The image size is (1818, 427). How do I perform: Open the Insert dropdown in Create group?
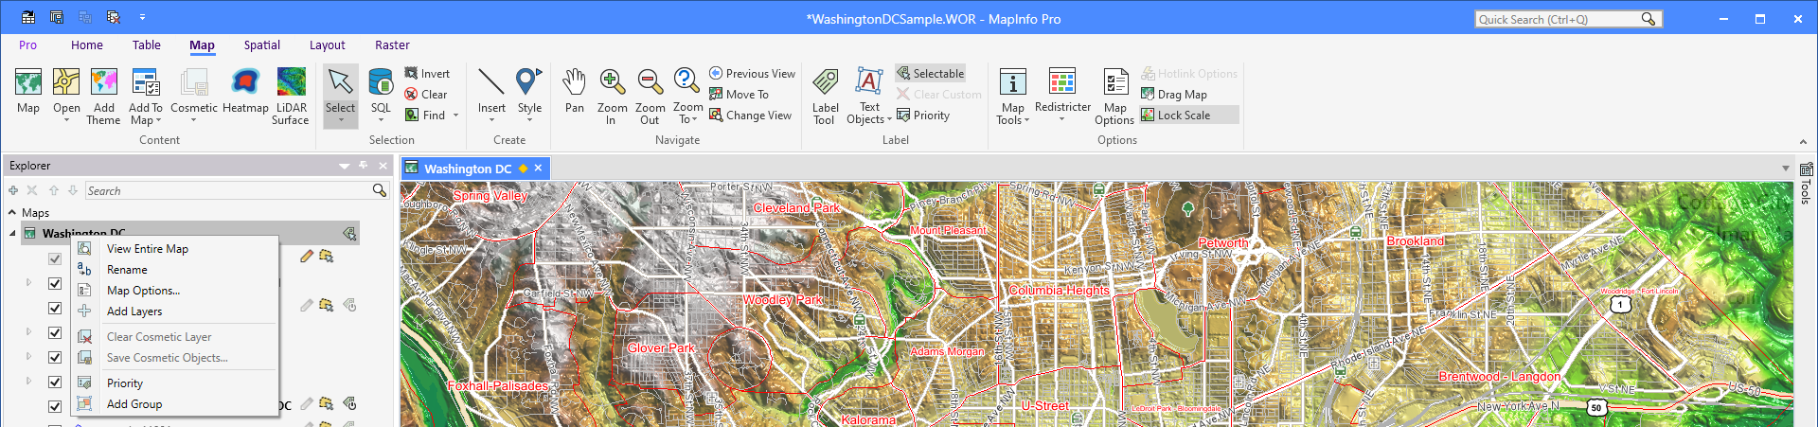click(491, 120)
